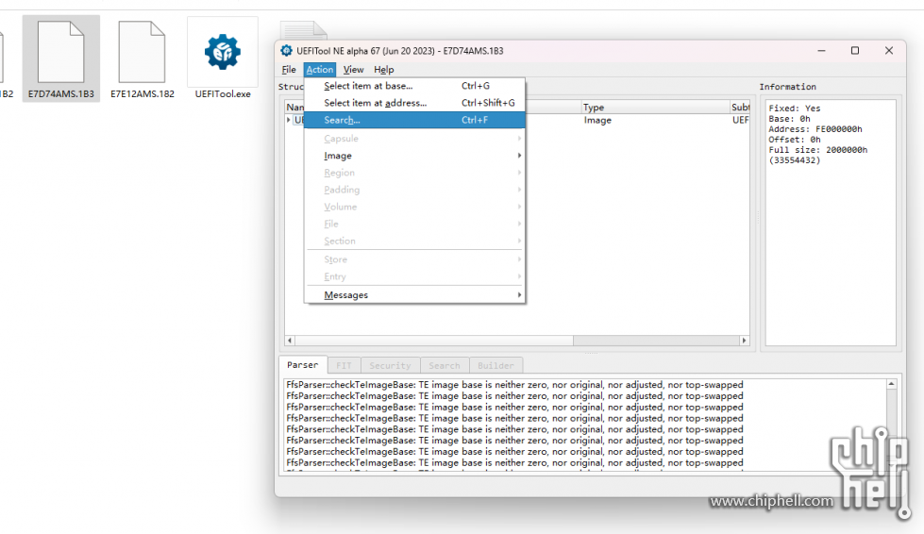Screen dimensions: 924x534
Task: Select first checkTeImageBase parser message
Action: tap(514, 385)
